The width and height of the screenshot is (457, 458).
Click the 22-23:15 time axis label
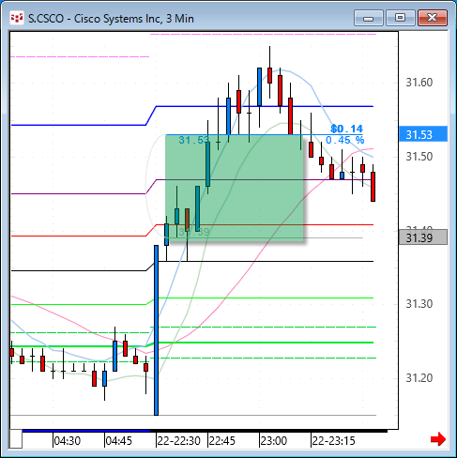click(333, 441)
